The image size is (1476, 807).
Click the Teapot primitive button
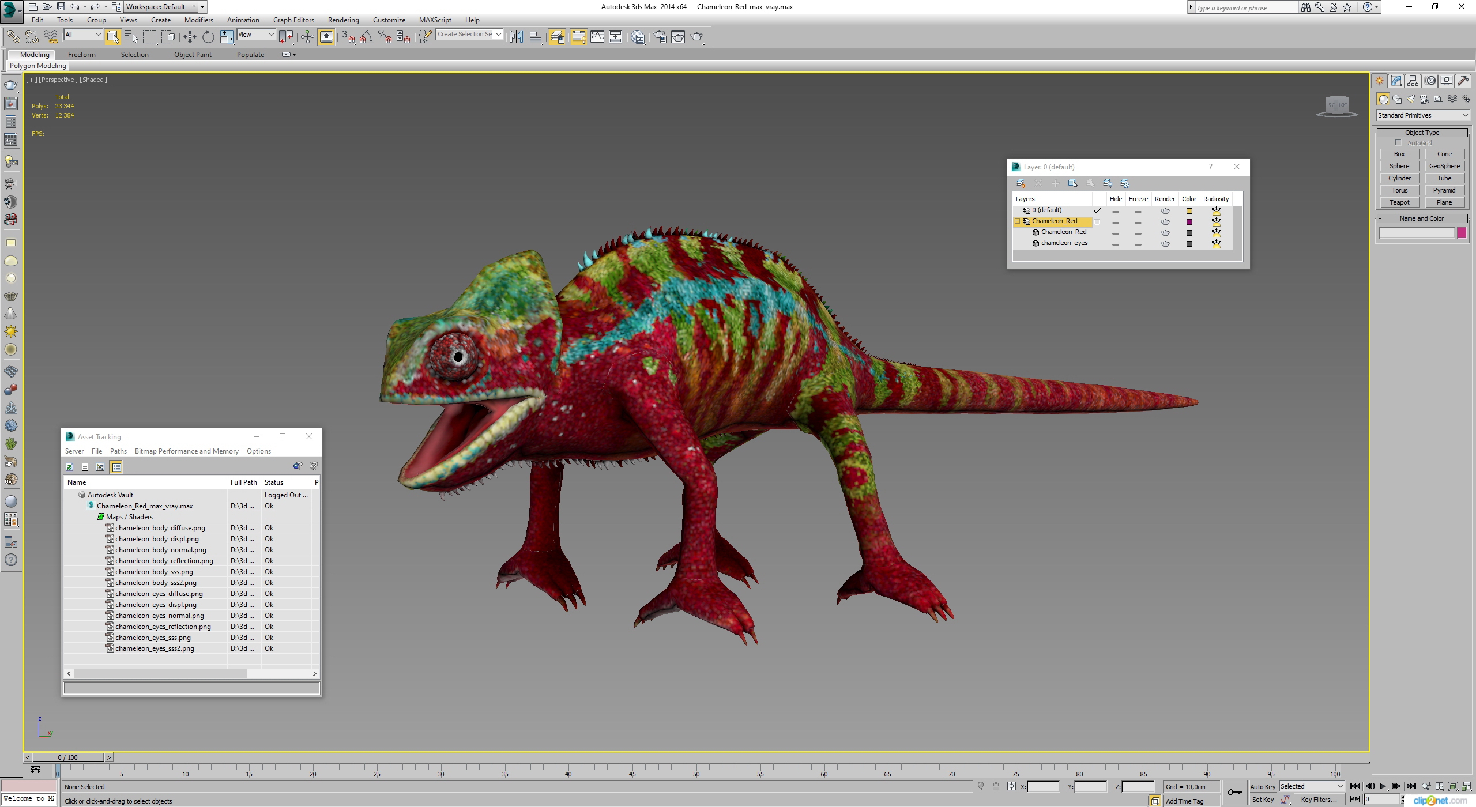coord(1399,202)
